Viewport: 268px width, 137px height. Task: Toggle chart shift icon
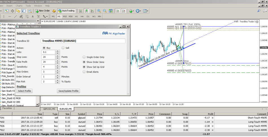click(x=123, y=11)
